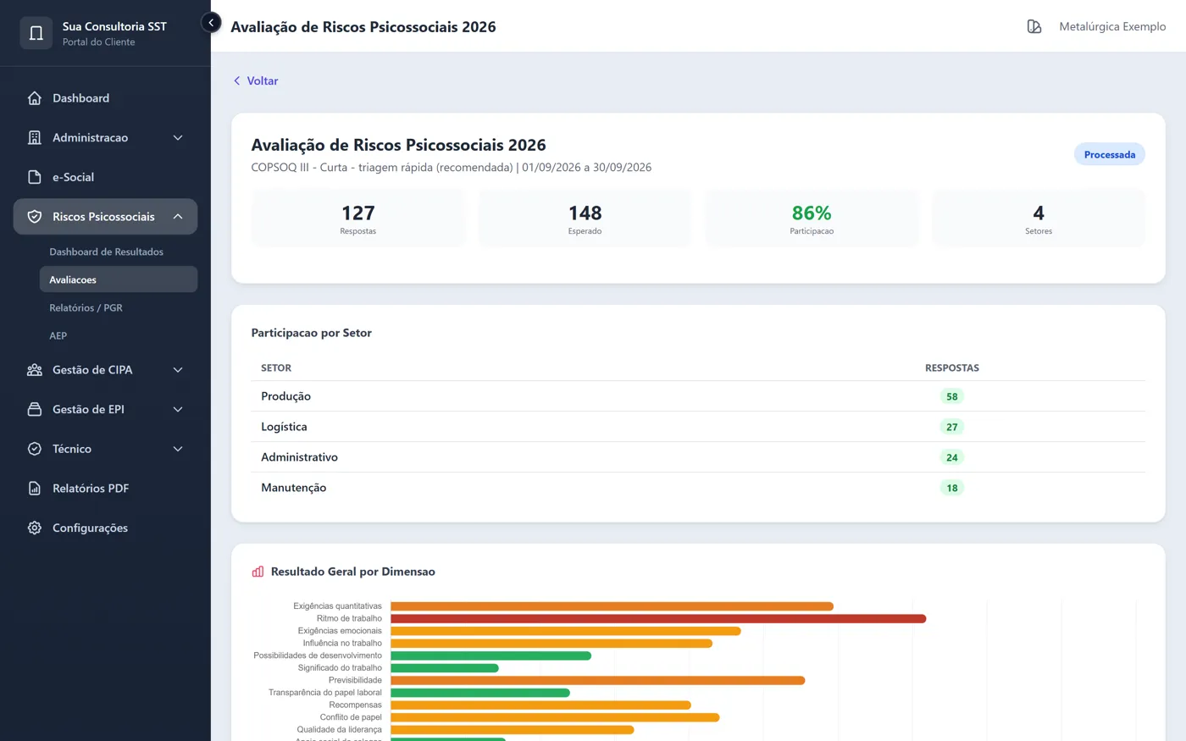The height and width of the screenshot is (741, 1186).
Task: Click the Dashboard home icon
Action: (35, 98)
